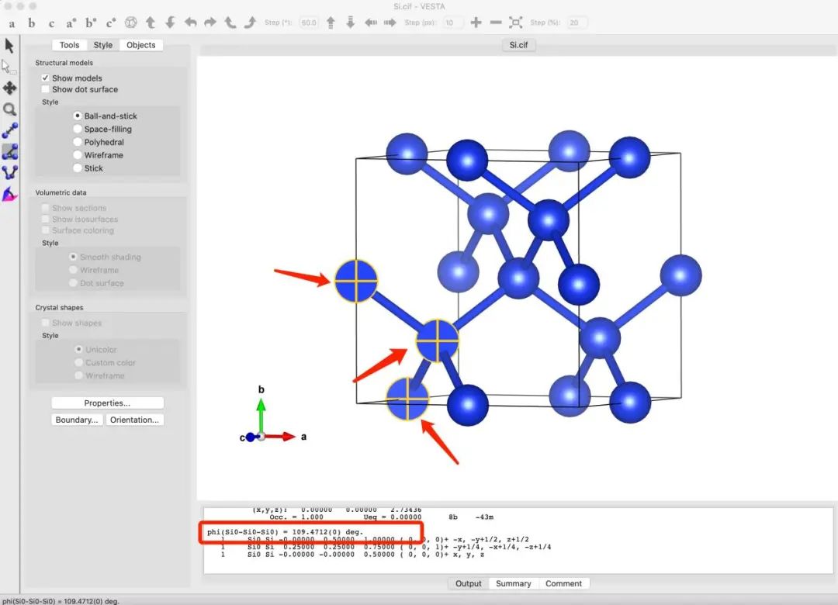Select the Rotate black arrow tool
Screen dimensions: 838x605
tap(9, 46)
